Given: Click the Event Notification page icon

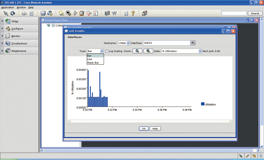Looking at the screenshot, I should click(96, 13).
